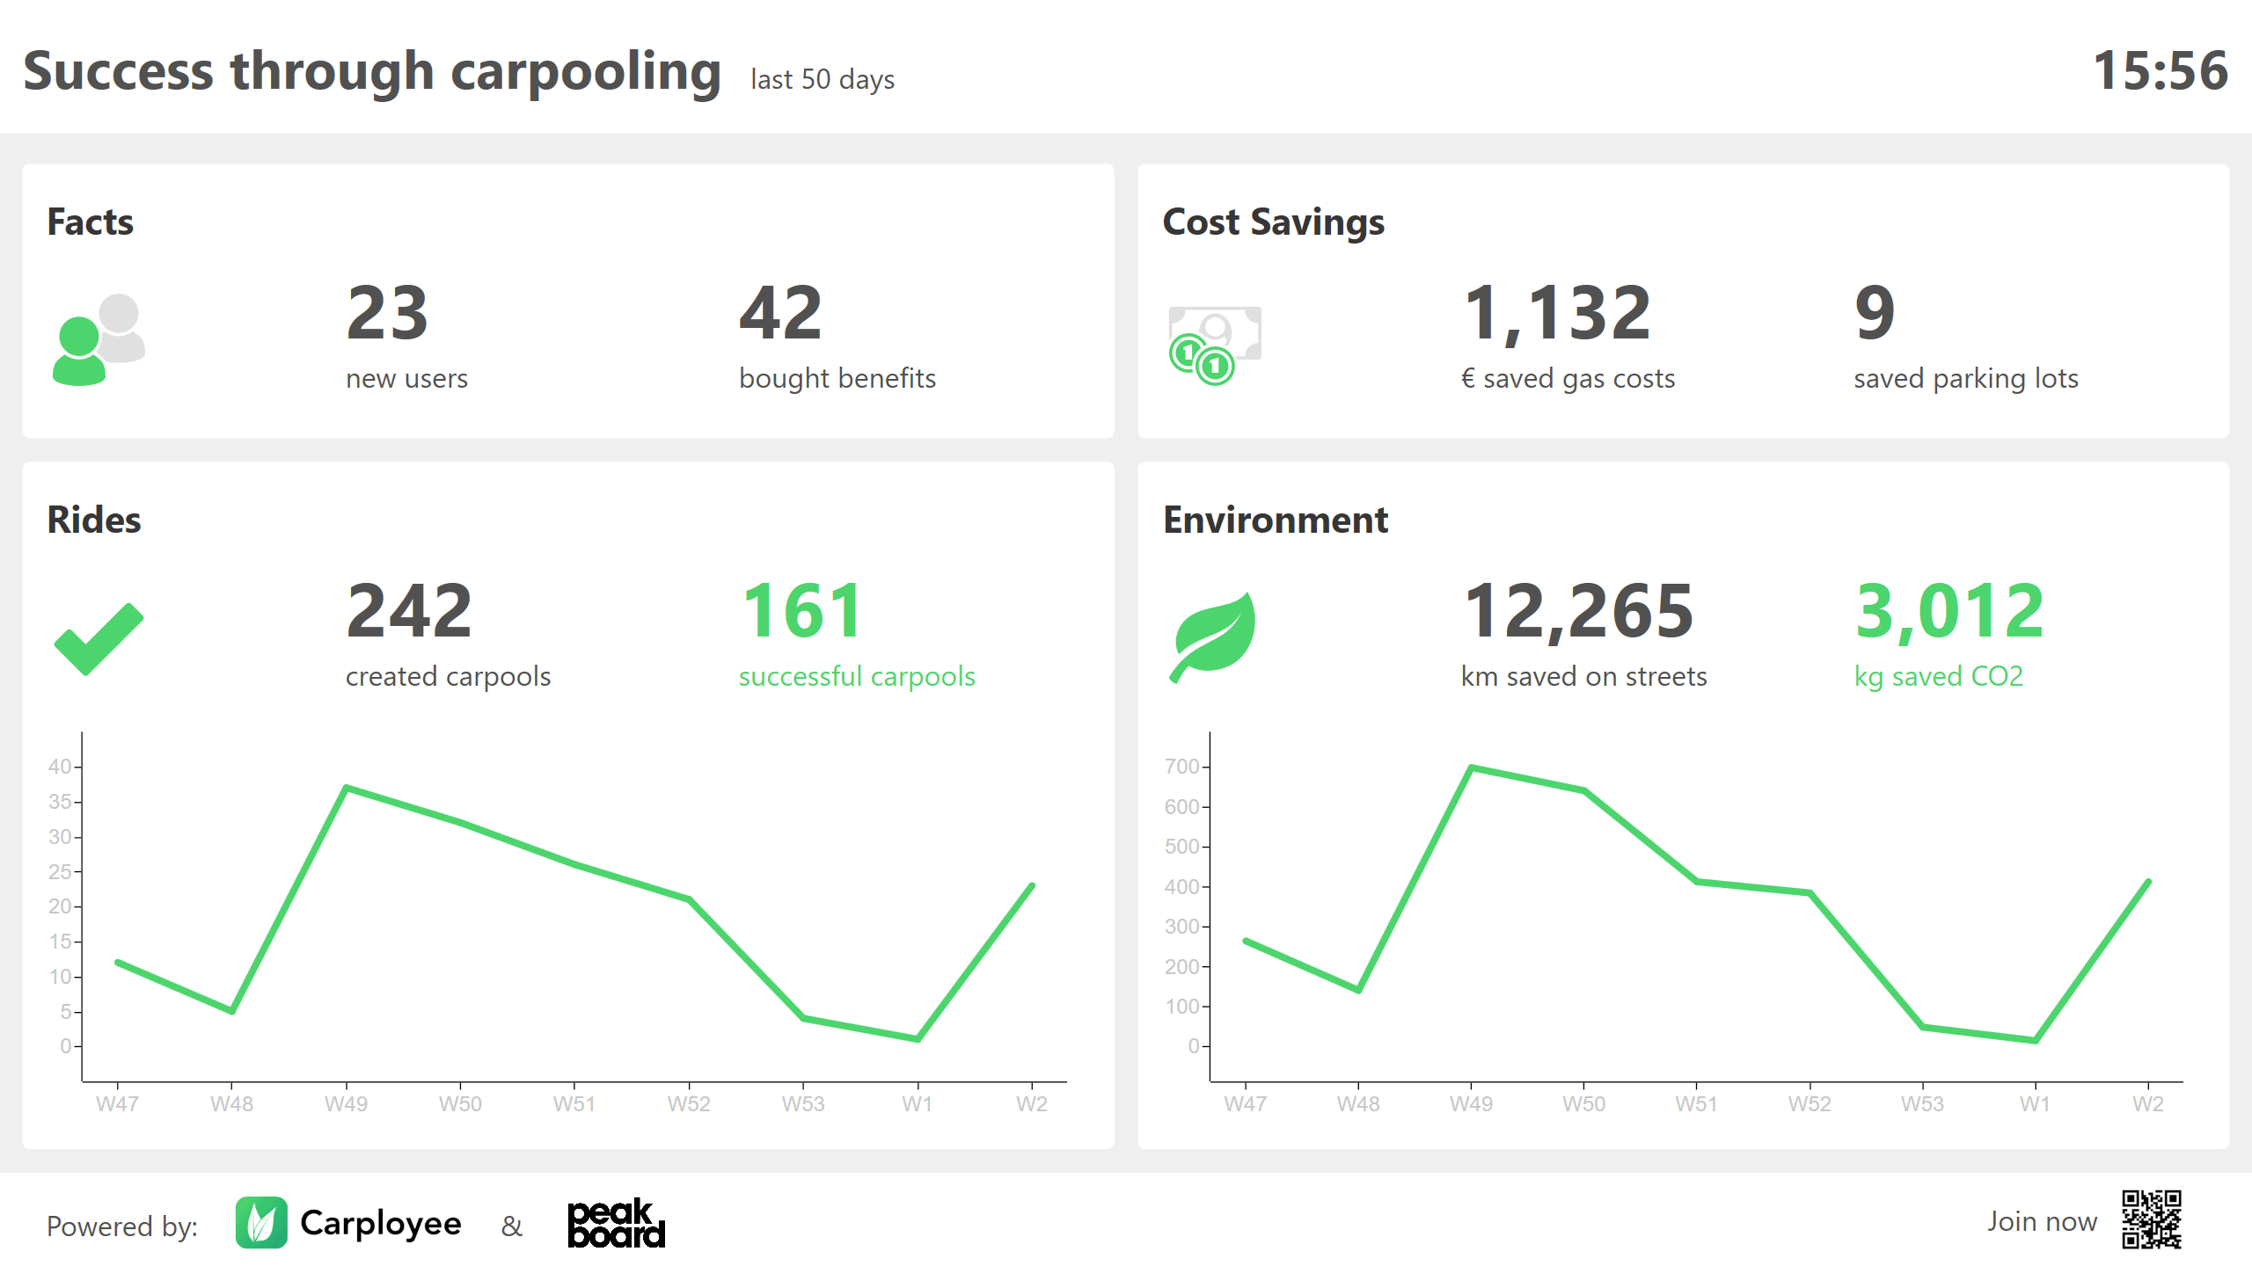The height and width of the screenshot is (1266, 2252).
Task: Click the Join now label
Action: (x=2042, y=1221)
